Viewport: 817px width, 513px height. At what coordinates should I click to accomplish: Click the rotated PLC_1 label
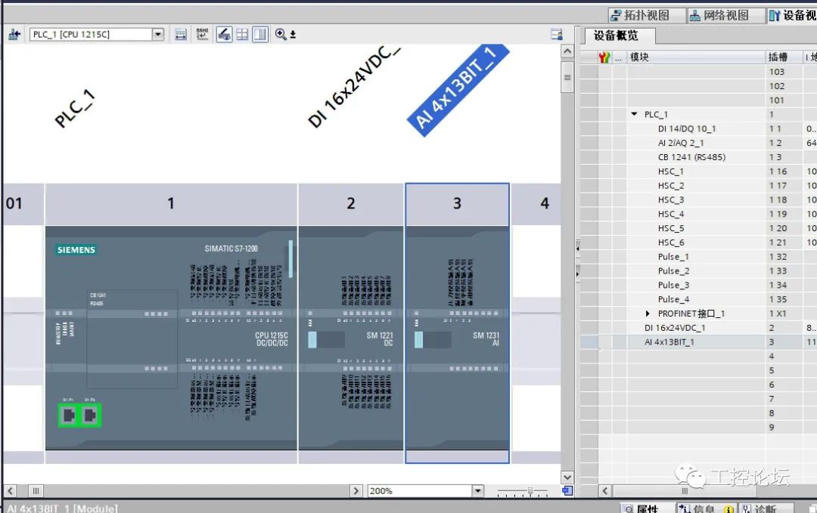coord(74,108)
